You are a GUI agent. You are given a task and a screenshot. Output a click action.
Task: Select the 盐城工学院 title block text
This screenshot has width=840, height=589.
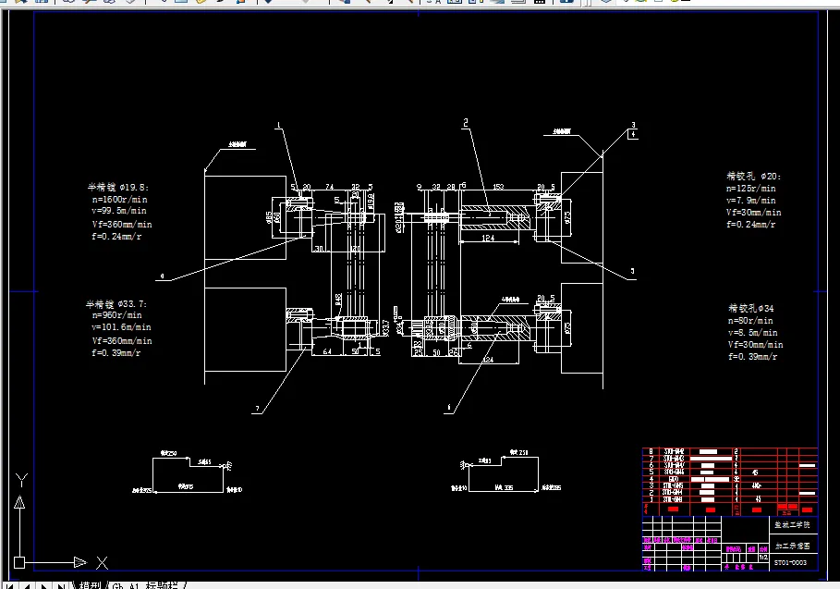tap(792, 524)
